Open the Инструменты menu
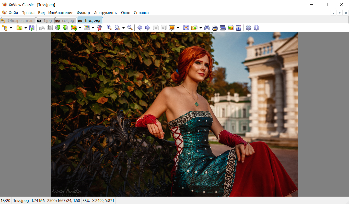Viewport: 349px width, 204px height. point(106,13)
